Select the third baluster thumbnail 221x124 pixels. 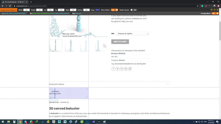[x=86, y=45]
